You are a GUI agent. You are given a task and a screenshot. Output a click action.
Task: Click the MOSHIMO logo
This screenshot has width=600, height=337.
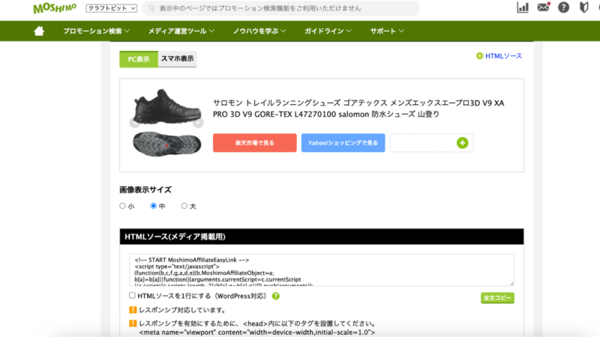pyautogui.click(x=55, y=8)
